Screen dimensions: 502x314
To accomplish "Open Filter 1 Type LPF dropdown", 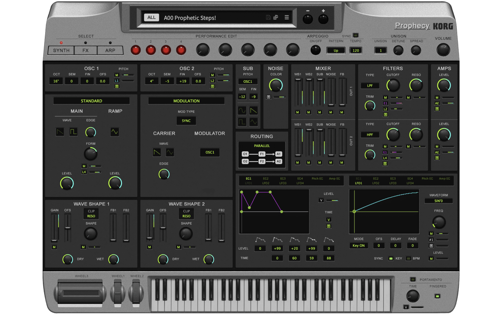I will (370, 86).
